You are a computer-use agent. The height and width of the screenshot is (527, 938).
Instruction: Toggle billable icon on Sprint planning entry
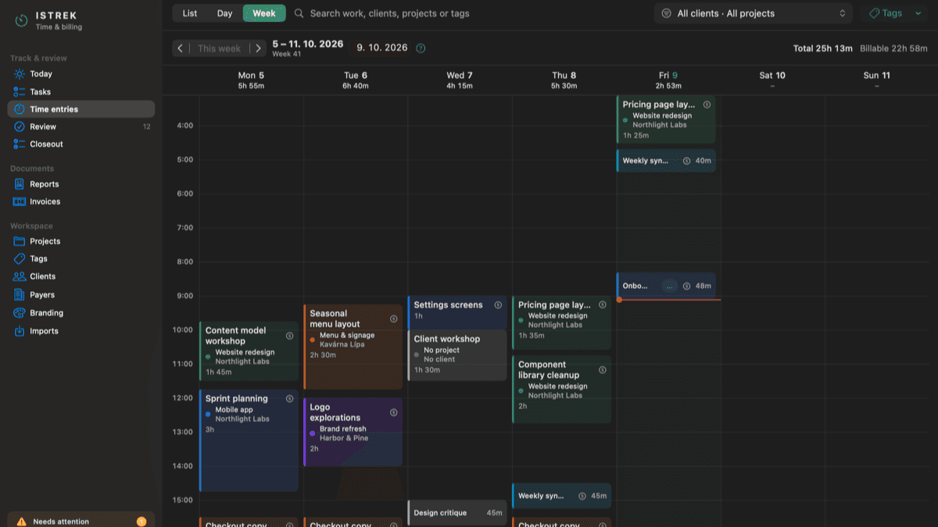[x=289, y=399]
